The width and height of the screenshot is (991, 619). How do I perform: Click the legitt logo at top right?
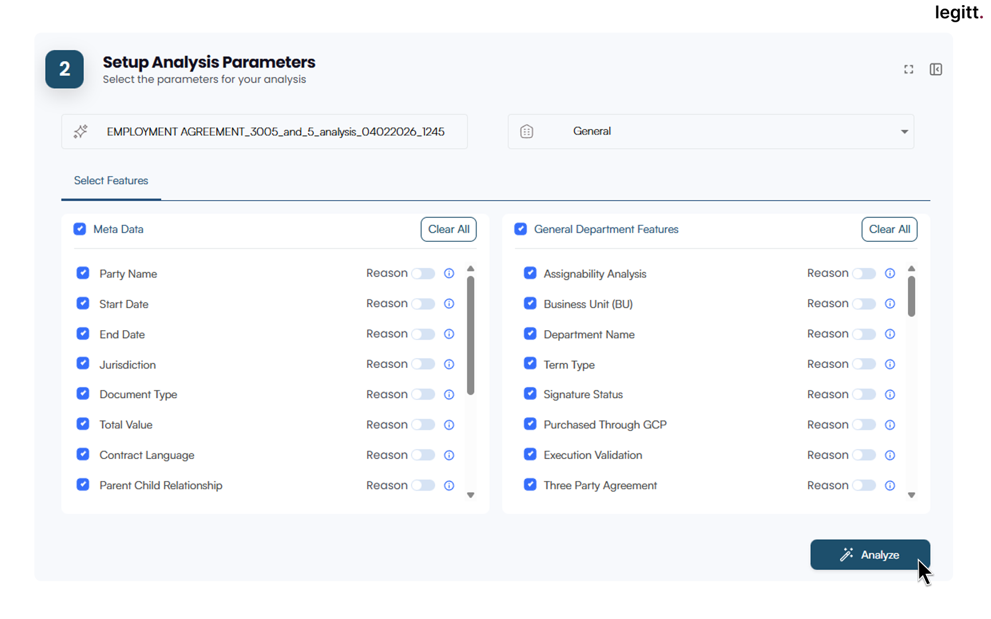tap(958, 13)
